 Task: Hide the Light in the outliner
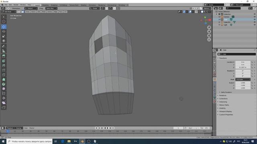point(255,25)
